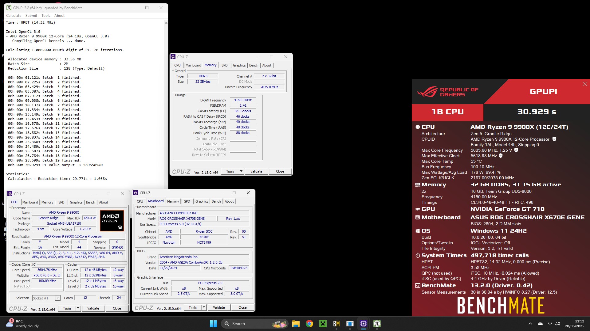Switch to SPD tab in Memory CPU-Z window
Screen dimensions: 590x331
pos(225,65)
